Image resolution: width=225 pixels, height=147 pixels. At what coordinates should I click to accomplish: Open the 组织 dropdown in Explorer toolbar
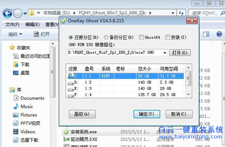pos(15,34)
